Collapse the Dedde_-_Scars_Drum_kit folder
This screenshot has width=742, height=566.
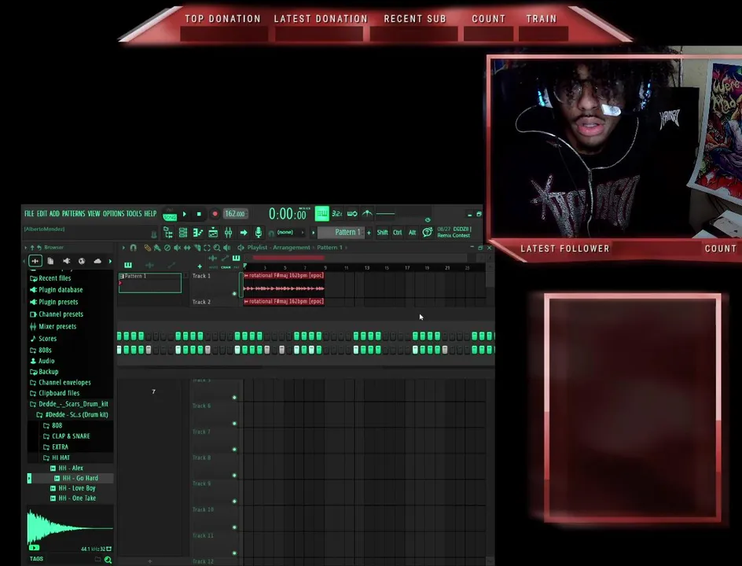pyautogui.click(x=68, y=404)
